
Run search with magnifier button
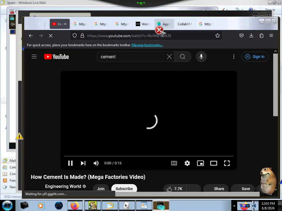(182, 57)
